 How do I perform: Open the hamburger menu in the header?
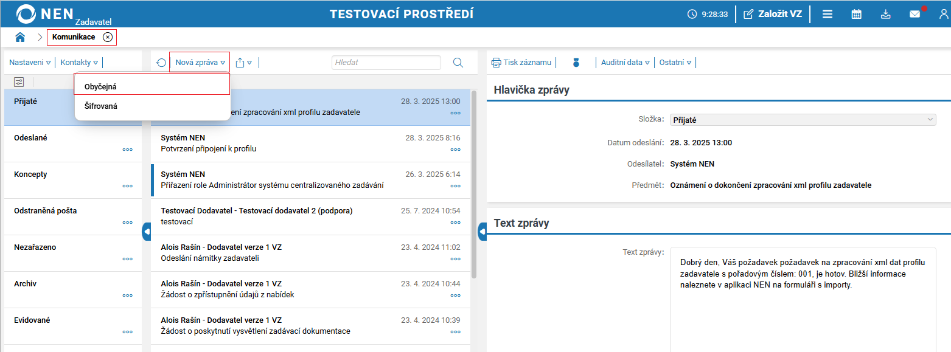(827, 13)
